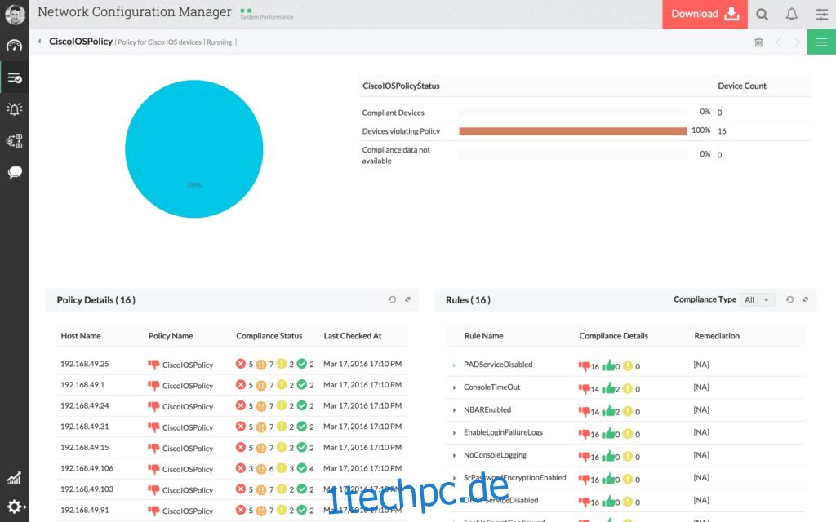Sort by Rule Name column
This screenshot has height=522, width=836.
[x=483, y=336]
